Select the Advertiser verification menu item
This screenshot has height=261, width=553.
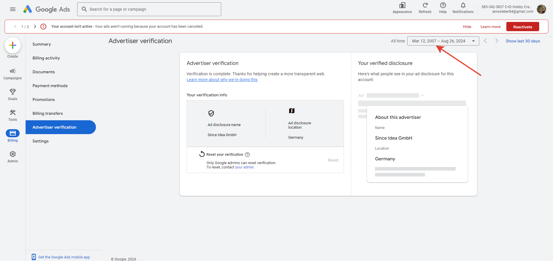click(x=60, y=127)
